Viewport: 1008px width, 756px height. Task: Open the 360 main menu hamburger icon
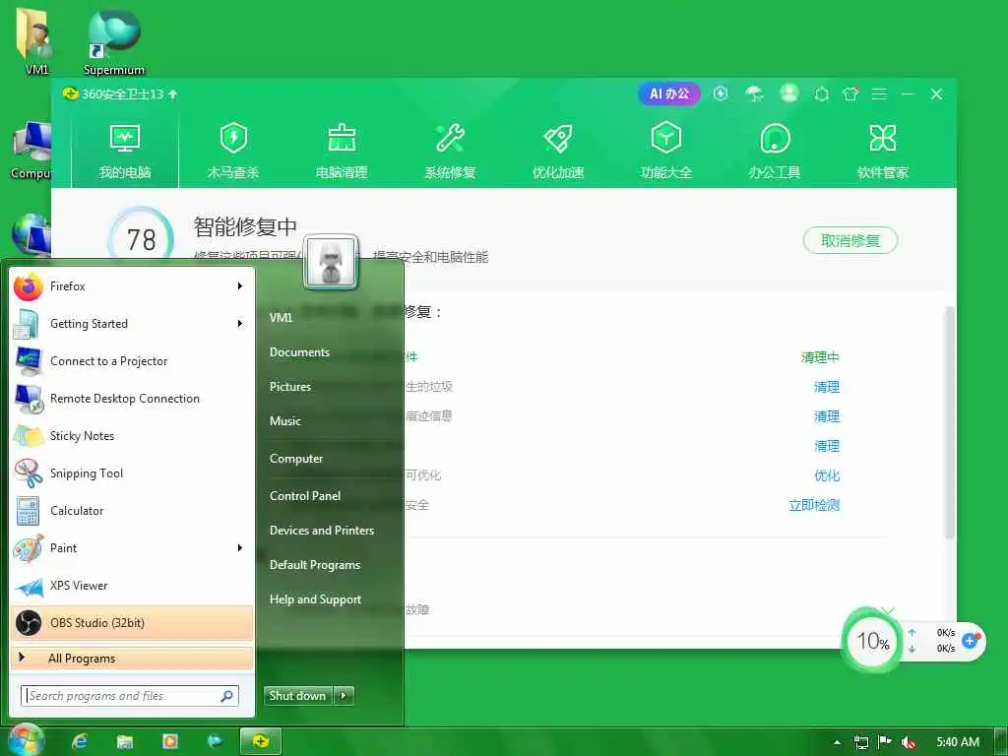pos(879,94)
